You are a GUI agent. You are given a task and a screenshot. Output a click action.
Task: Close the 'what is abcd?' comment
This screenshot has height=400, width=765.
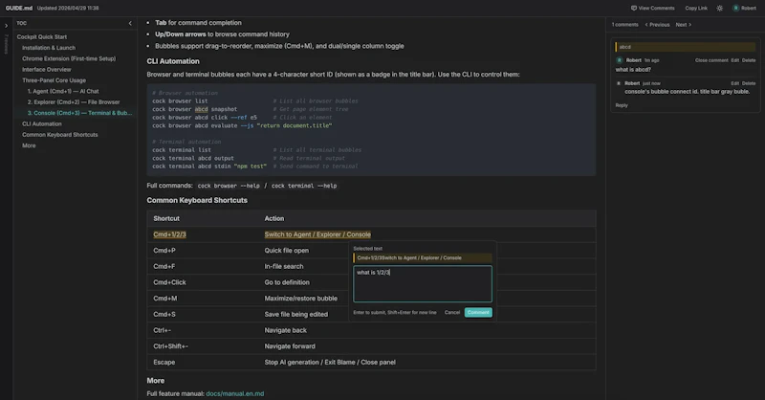click(711, 60)
